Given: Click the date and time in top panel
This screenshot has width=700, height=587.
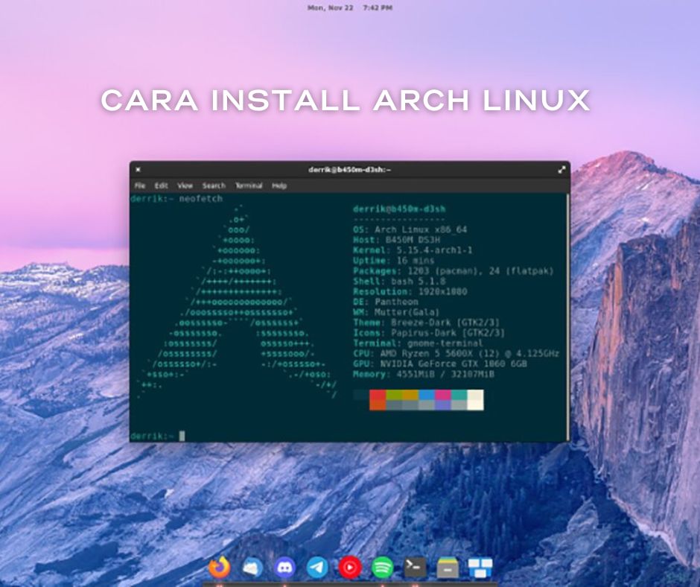Looking at the screenshot, I should [350, 7].
